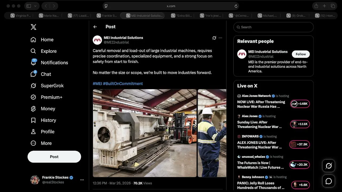This screenshot has height=192, width=342.
Task: Open the post's three-dot more menu
Action: [x=220, y=38]
